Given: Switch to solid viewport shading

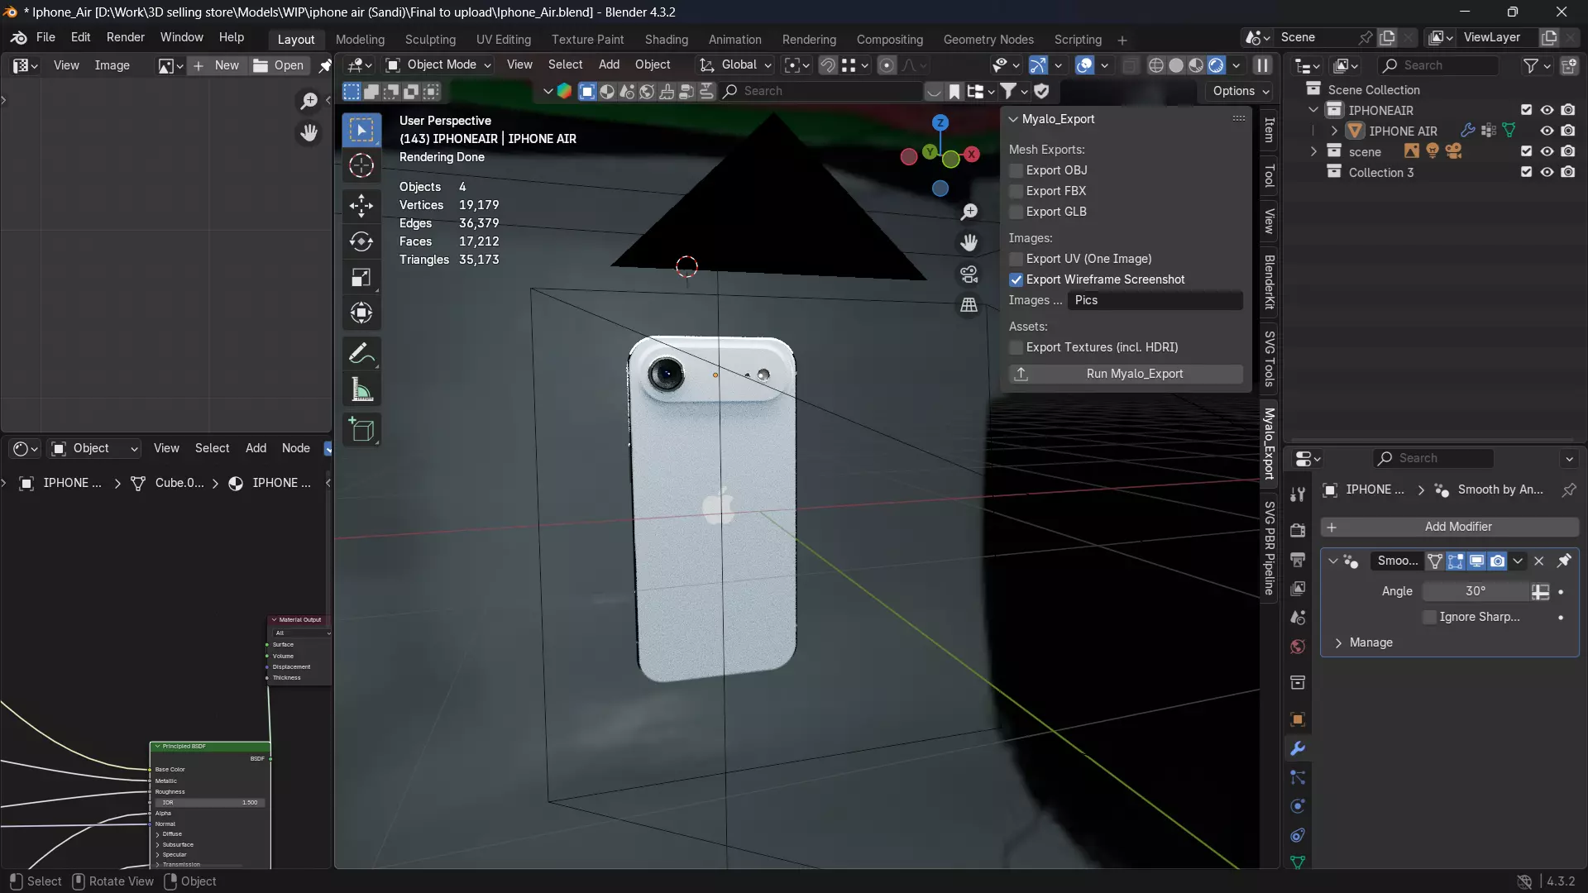Looking at the screenshot, I should tap(1176, 65).
